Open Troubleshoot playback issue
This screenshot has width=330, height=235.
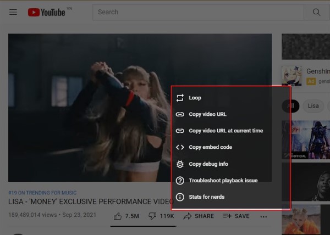click(223, 180)
